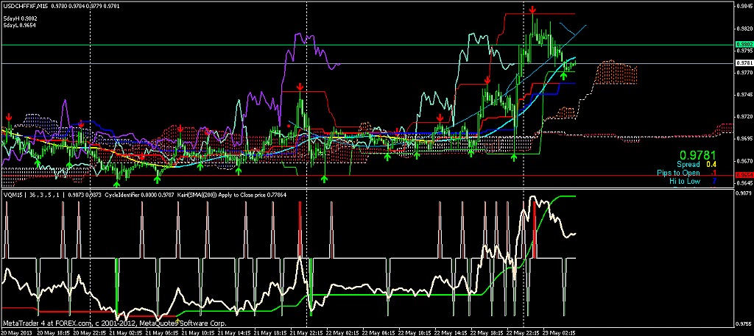Click 0.9845 on the price scale
754x336 pixels.
[744, 6]
